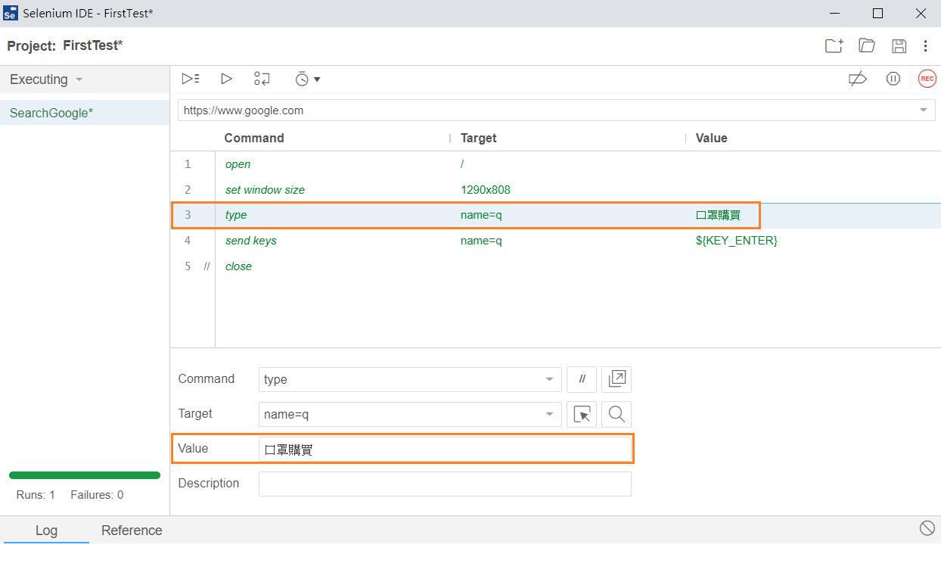Find target in page
This screenshot has width=941, height=582.
click(616, 414)
